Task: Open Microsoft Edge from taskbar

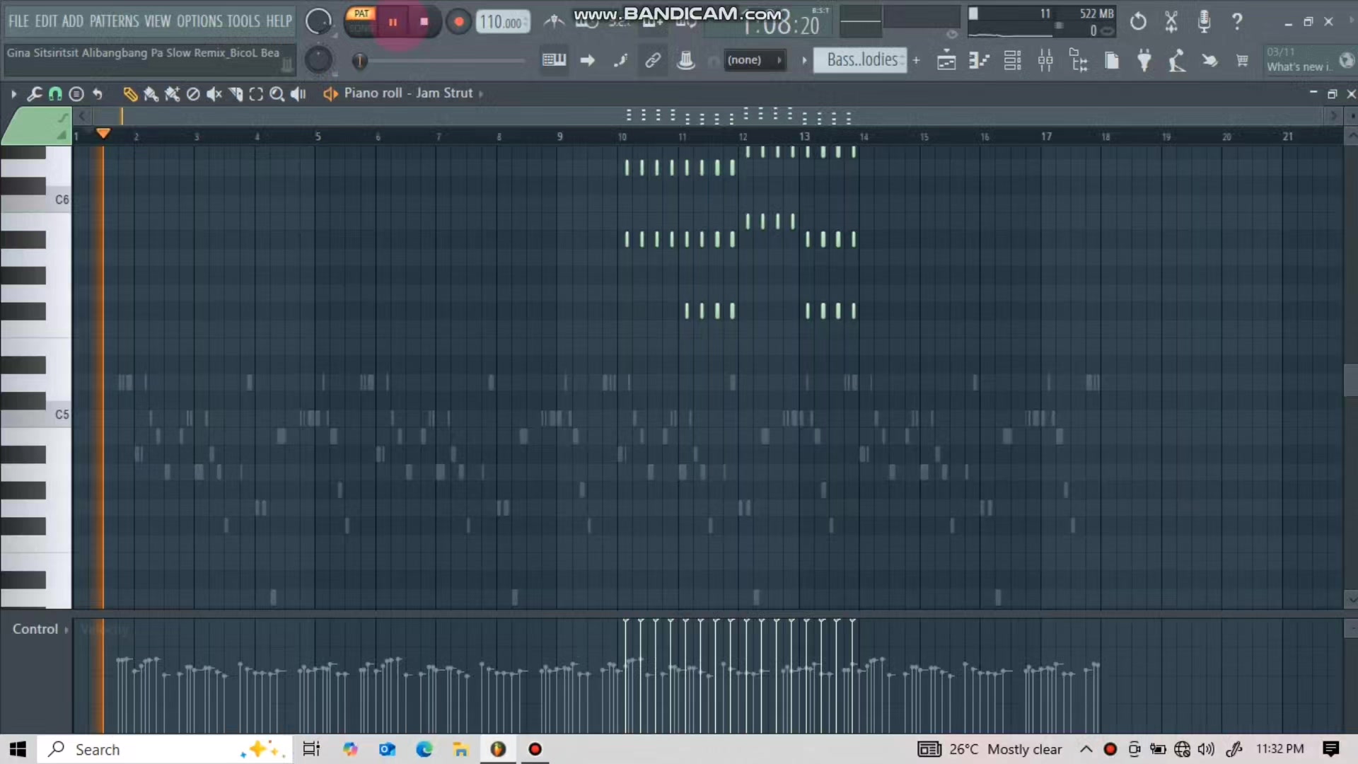Action: 424,749
